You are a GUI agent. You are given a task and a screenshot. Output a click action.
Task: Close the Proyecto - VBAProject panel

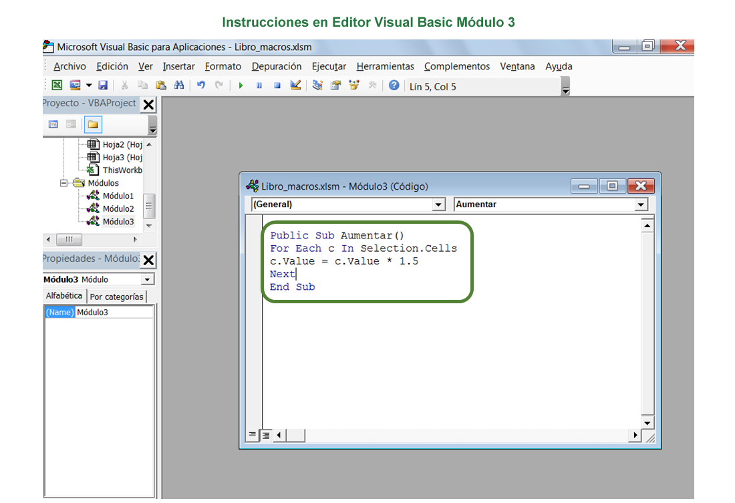148,104
